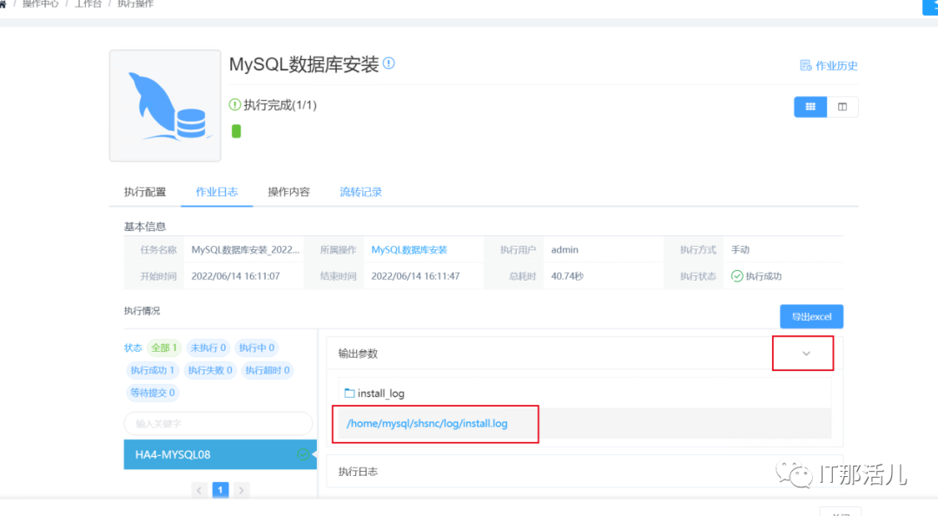Image resolution: width=938 pixels, height=516 pixels.
Task: Click the admin user value
Action: point(565,249)
